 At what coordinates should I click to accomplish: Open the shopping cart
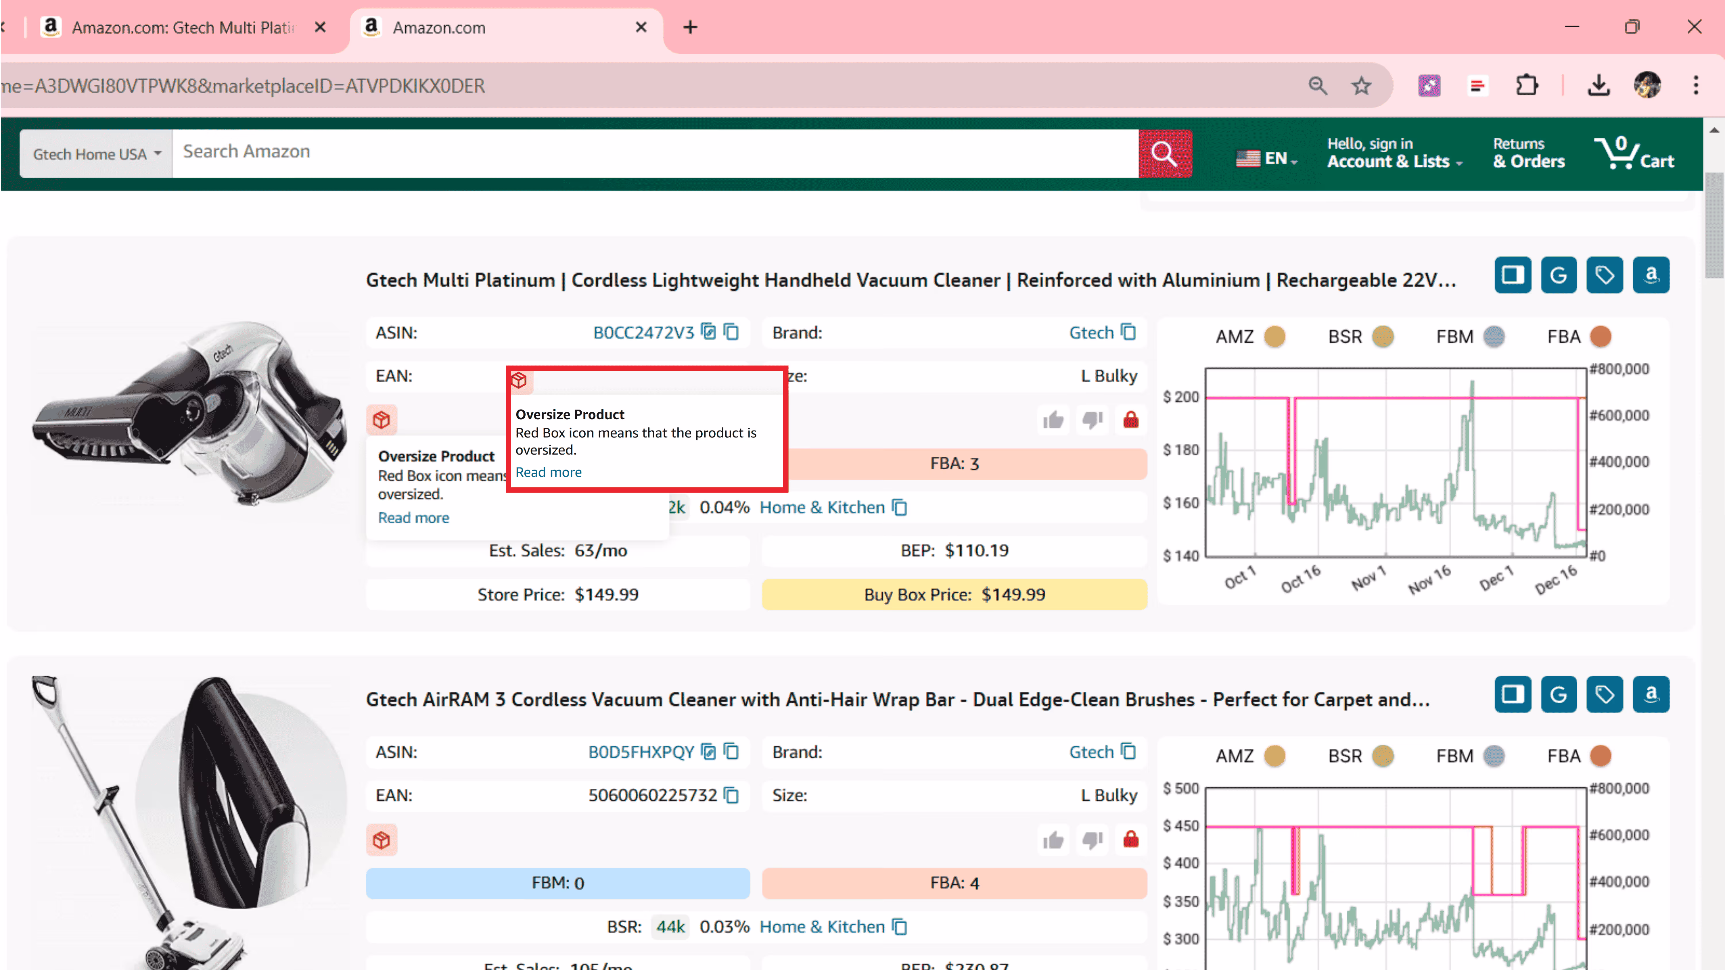point(1633,153)
